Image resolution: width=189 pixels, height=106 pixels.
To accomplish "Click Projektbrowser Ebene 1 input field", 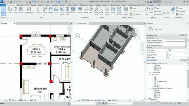I will [175, 40].
